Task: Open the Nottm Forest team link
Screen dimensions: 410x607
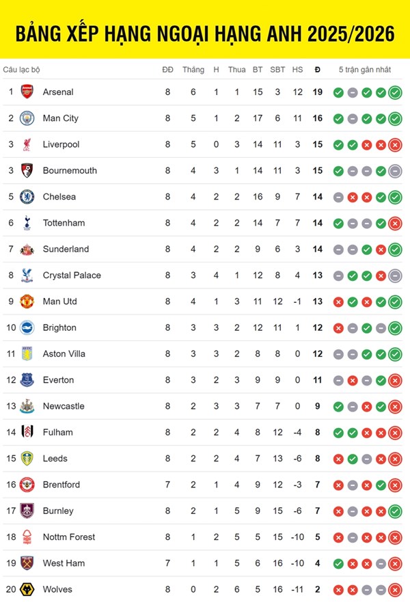Action: (69, 537)
